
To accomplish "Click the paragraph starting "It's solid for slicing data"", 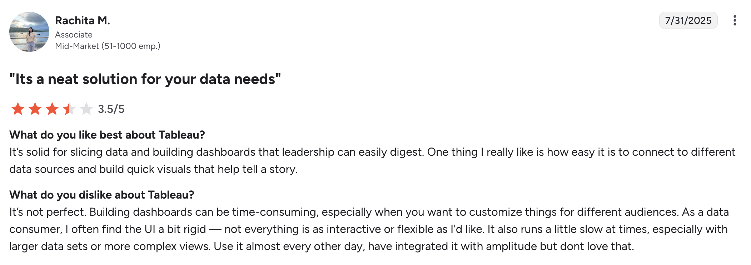I will click(x=372, y=152).
